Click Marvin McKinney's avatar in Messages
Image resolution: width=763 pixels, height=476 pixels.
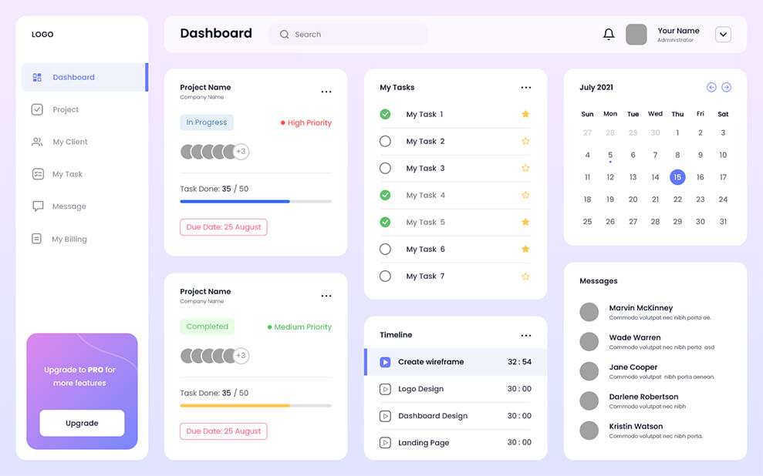point(589,312)
